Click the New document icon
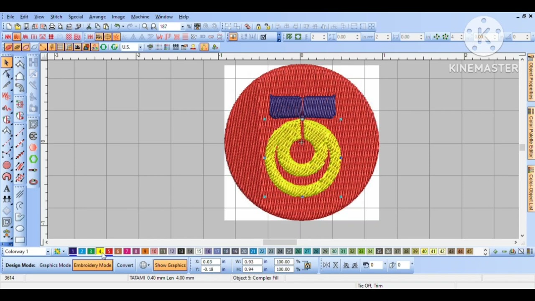This screenshot has height=301, width=535. coord(8,27)
